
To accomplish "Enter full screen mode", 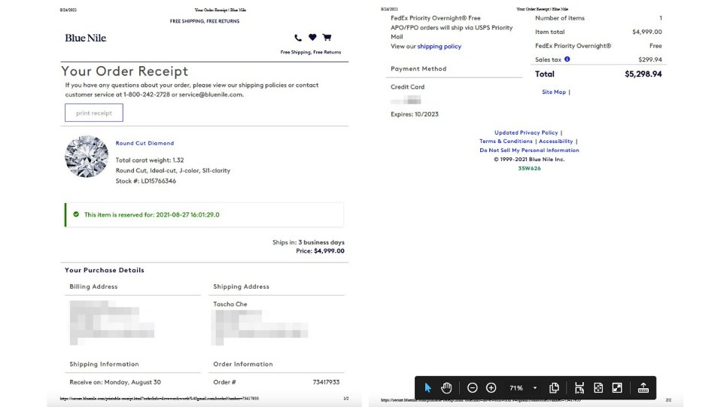I will pos(617,387).
